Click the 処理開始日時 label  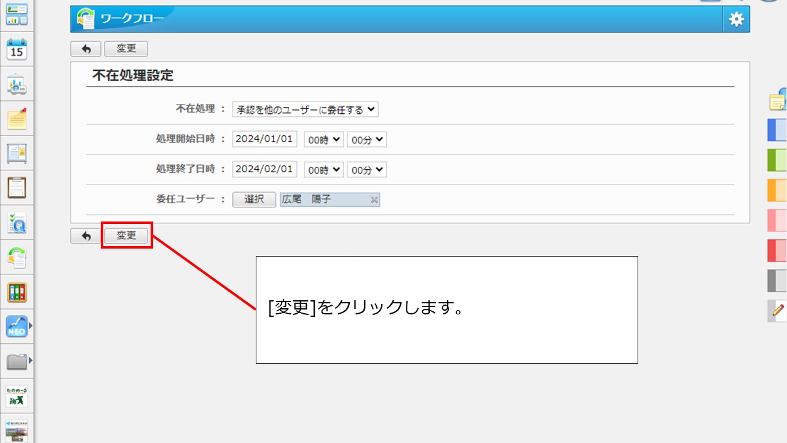pyautogui.click(x=186, y=139)
